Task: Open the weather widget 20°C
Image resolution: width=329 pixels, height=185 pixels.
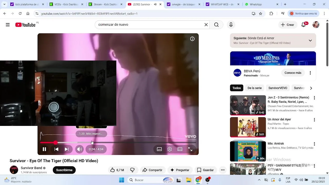Action: (18, 180)
